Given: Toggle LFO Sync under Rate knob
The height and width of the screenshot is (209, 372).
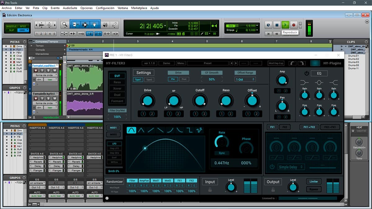Looking at the screenshot, I should coord(222,153).
